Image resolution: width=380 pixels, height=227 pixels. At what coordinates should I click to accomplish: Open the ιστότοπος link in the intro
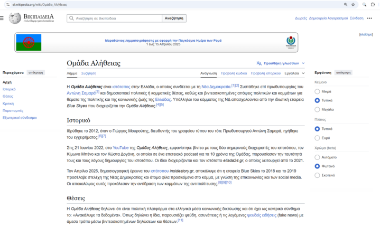[121, 87]
